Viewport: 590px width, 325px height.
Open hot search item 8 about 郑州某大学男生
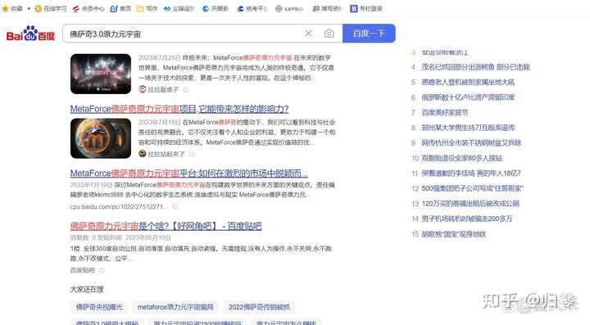[468, 128]
